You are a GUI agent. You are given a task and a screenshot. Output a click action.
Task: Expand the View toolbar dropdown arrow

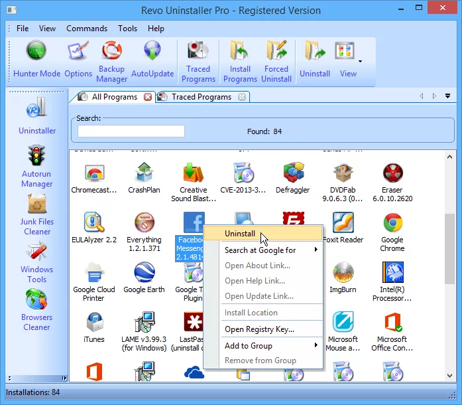coord(360,61)
